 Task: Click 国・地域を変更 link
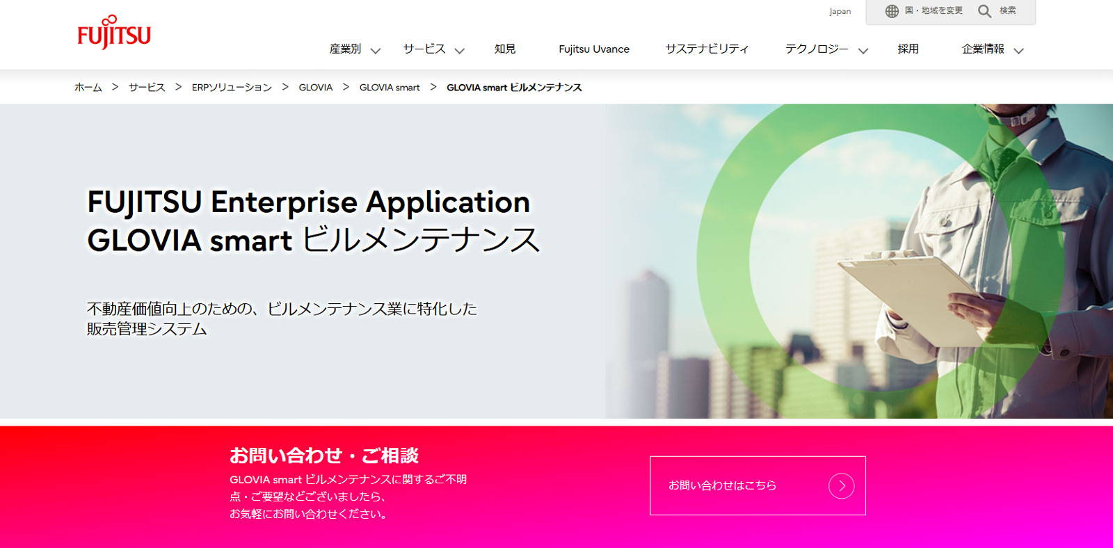pyautogui.click(x=934, y=10)
